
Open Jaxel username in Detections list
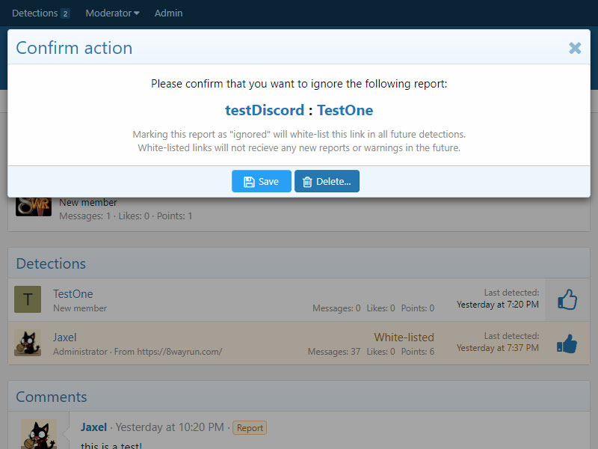(65, 337)
